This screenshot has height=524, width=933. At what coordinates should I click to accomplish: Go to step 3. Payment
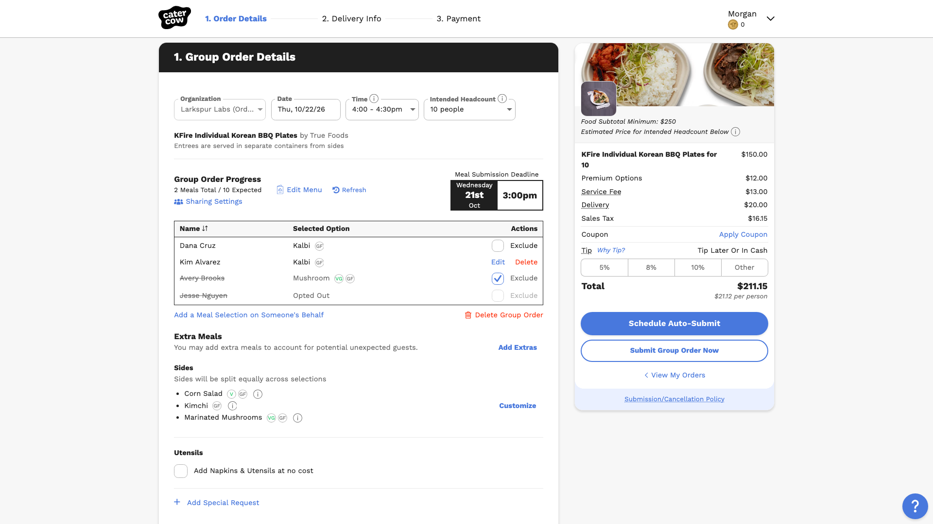click(x=458, y=18)
